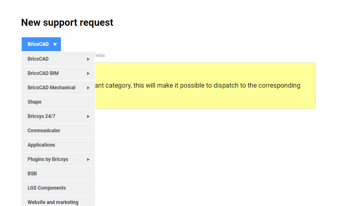Choose the BSB category
This screenshot has height=206, width=337.
pos(32,174)
